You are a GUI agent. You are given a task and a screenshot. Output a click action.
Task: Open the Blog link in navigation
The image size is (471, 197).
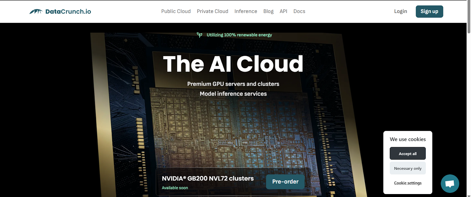click(x=268, y=11)
